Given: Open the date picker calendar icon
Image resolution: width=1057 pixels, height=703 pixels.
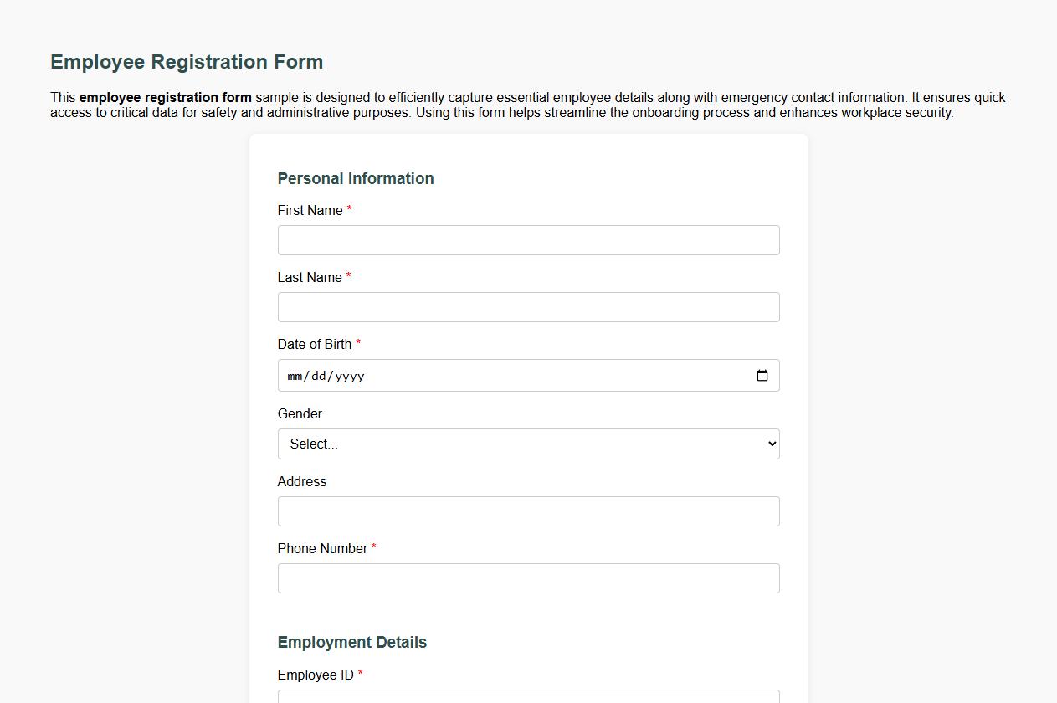Looking at the screenshot, I should coord(762,376).
